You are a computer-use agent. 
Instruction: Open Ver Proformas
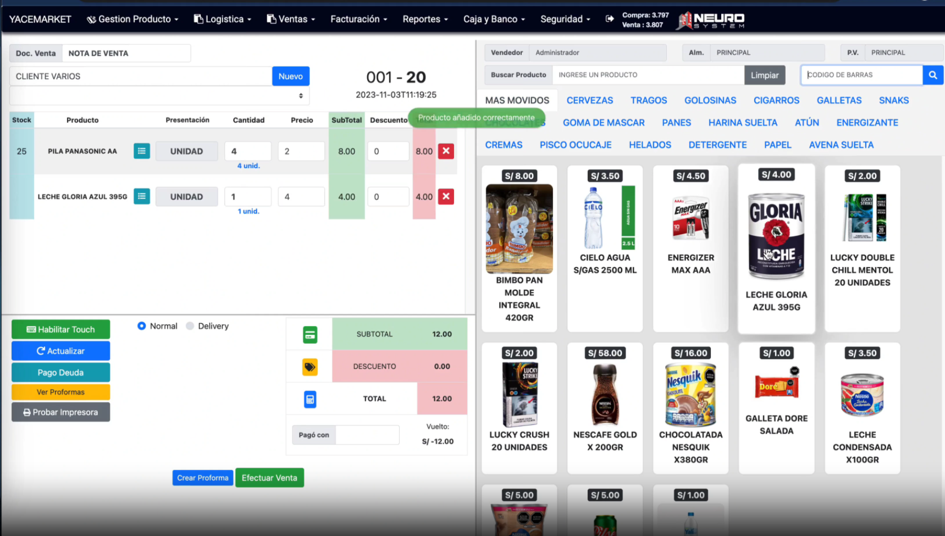(60, 392)
